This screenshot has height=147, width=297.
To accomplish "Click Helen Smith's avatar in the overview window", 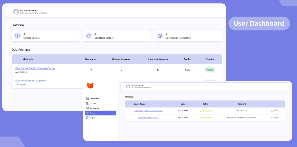I will [16, 12].
